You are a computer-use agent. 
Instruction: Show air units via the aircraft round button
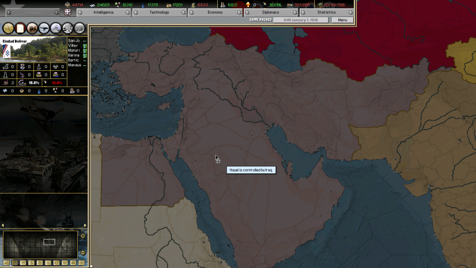44,28
